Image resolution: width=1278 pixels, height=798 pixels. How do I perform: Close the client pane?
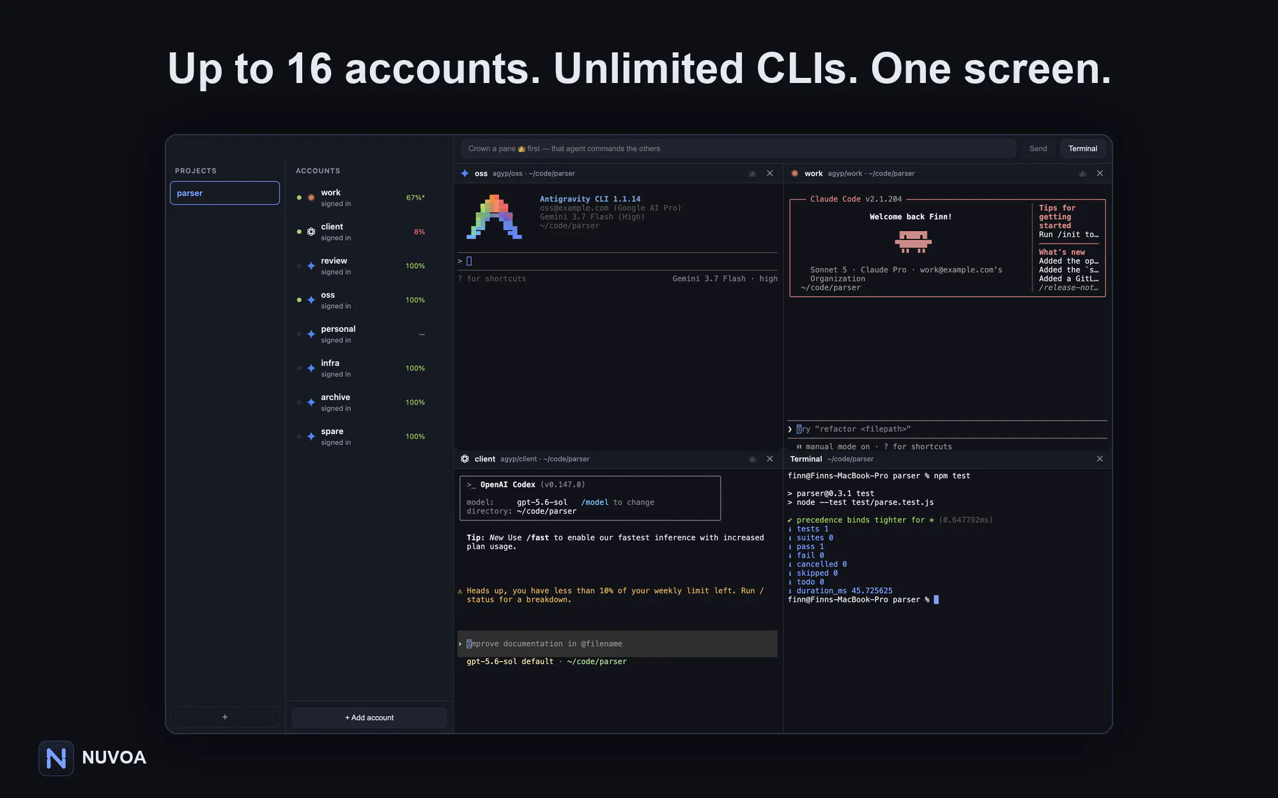coord(770,459)
